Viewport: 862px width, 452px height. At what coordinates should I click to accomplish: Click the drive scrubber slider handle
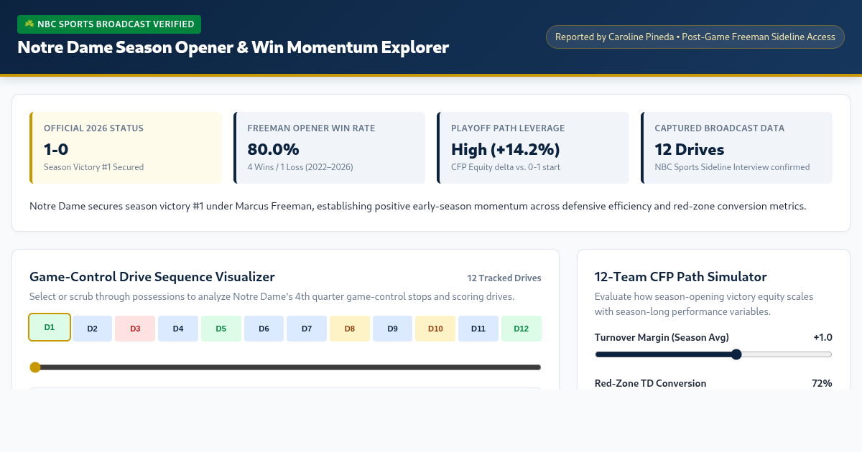click(35, 367)
